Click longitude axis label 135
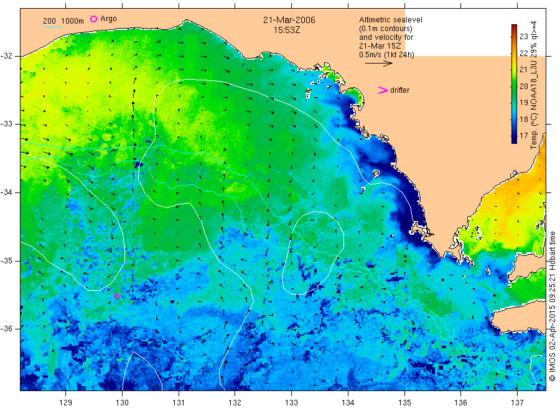Viewport: 560px width, 411px height. pyautogui.click(x=404, y=403)
